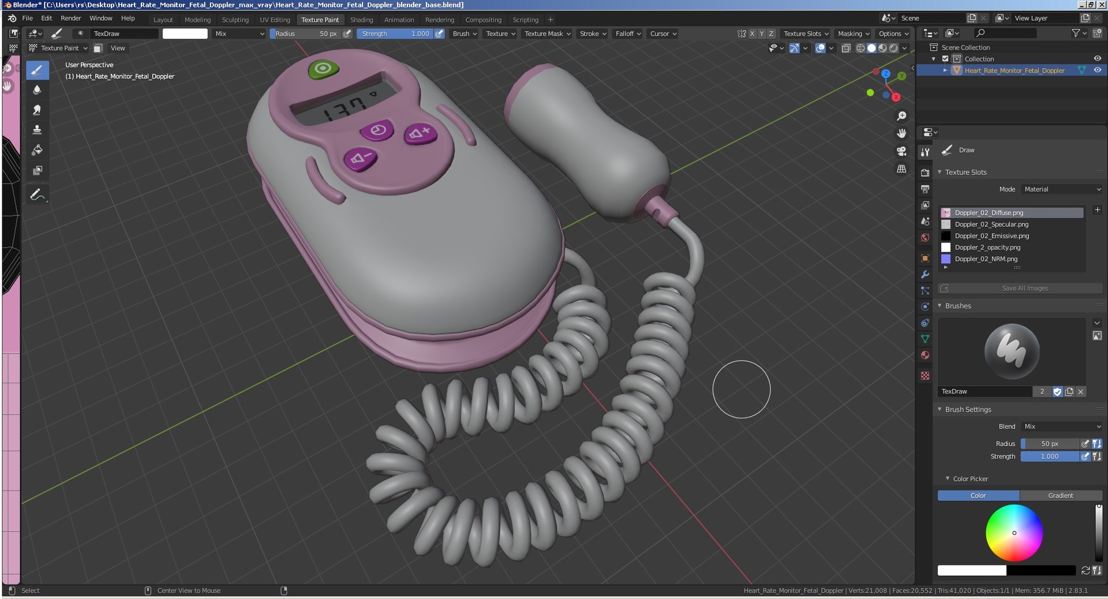
Task: Switch color picker to Gradient
Action: [1061, 495]
